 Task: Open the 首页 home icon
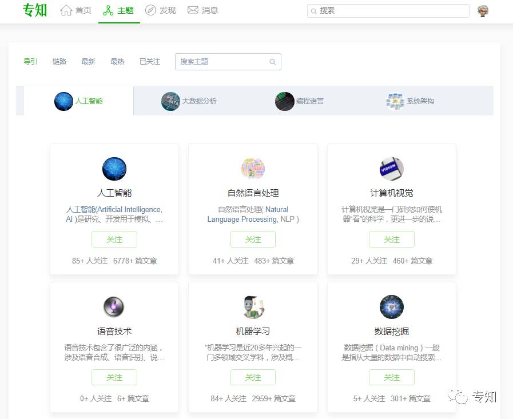[66, 10]
